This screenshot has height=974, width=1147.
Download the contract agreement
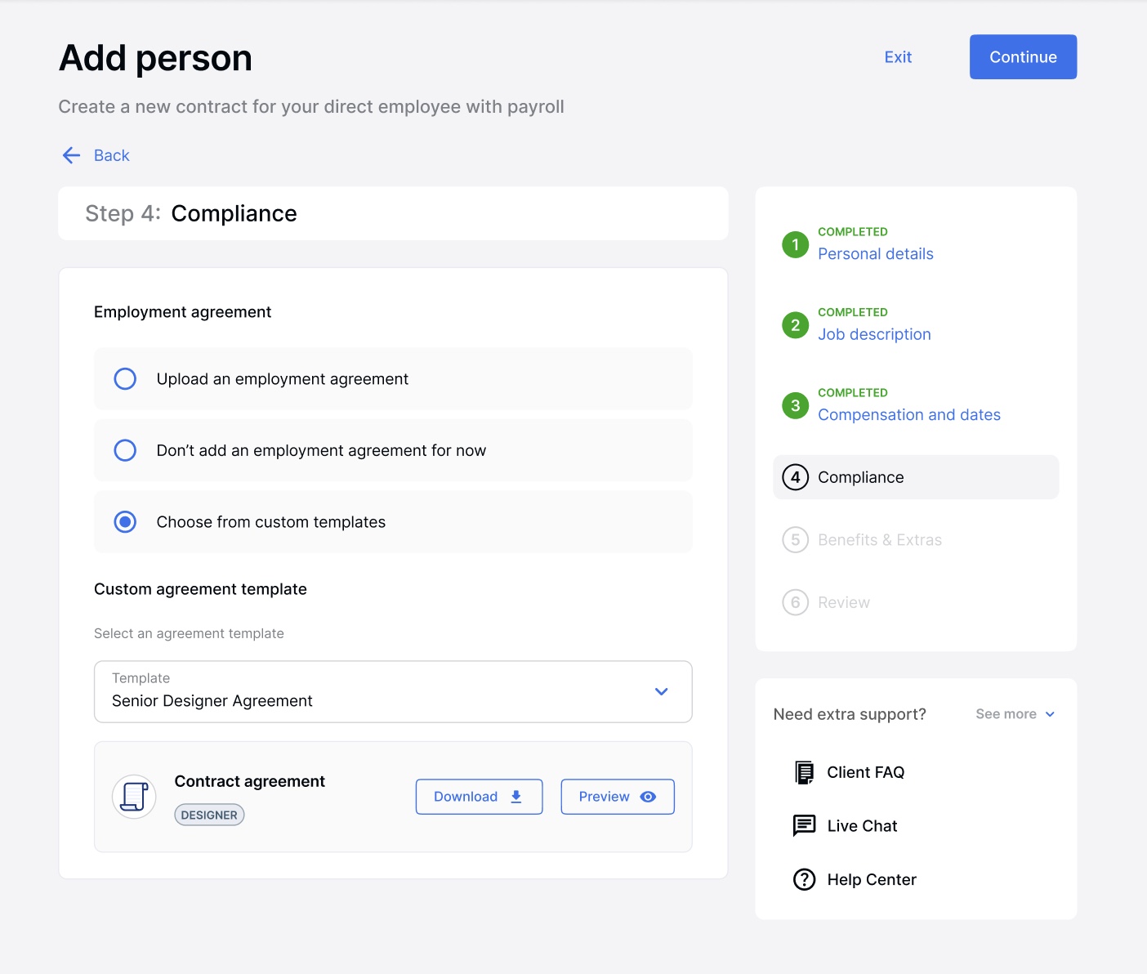(479, 797)
